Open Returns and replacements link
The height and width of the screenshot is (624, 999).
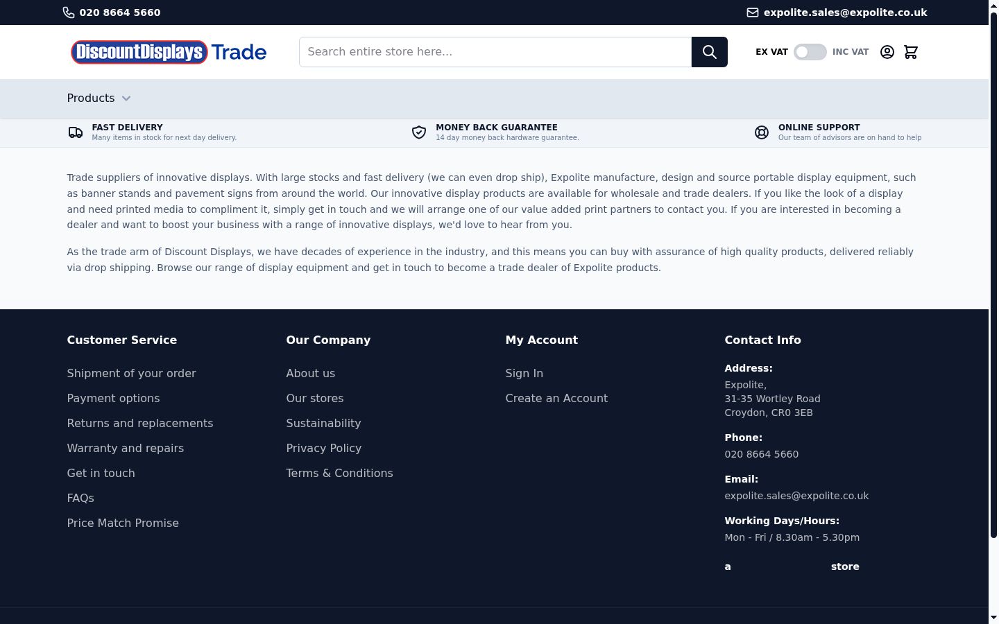(x=140, y=423)
